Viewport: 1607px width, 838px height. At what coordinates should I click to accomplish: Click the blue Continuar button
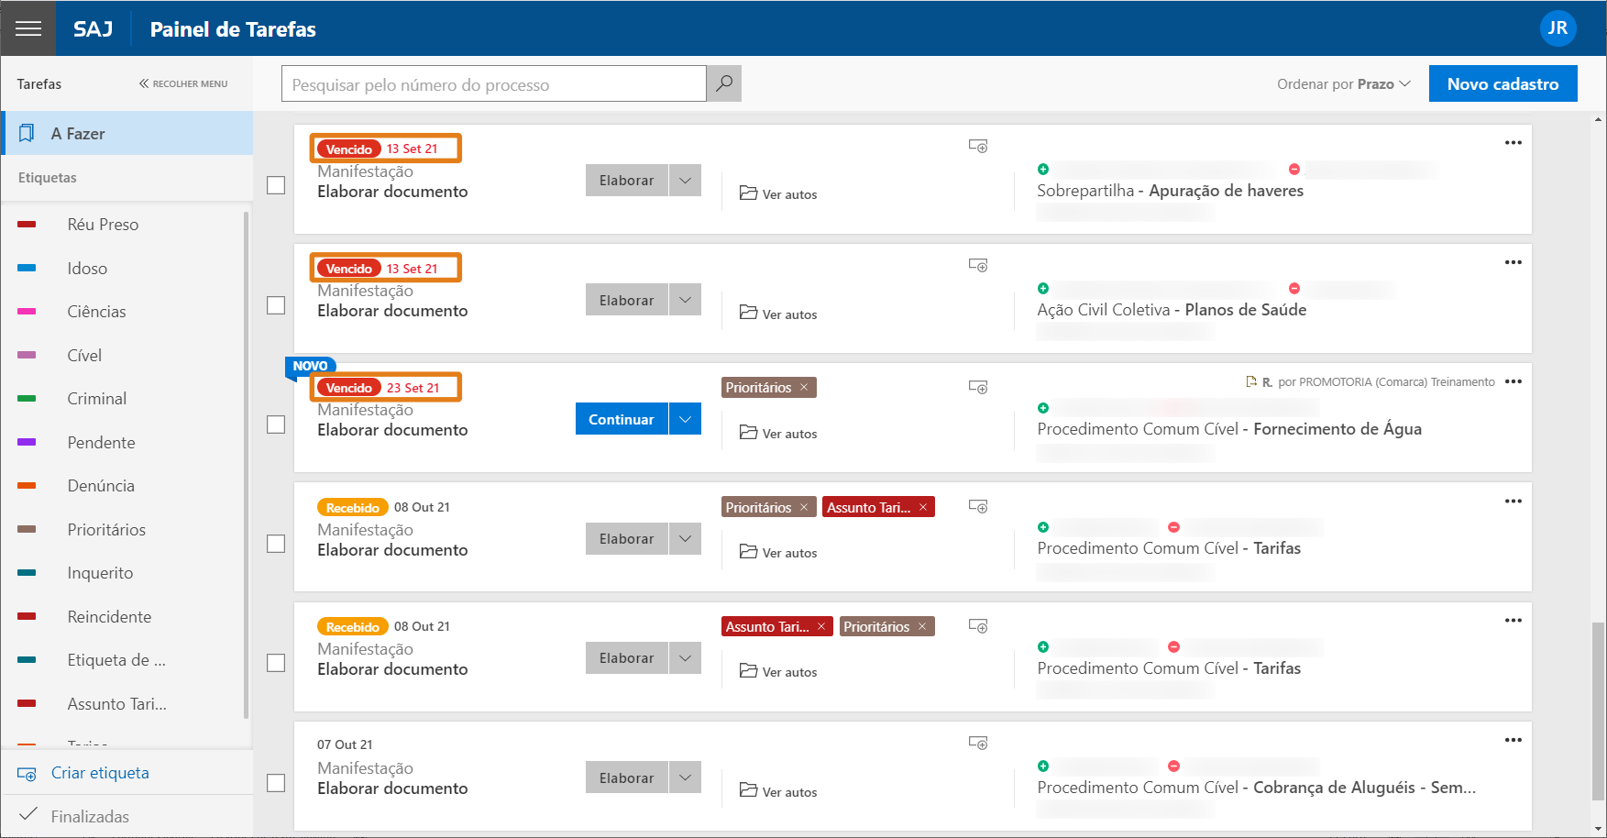click(x=621, y=419)
